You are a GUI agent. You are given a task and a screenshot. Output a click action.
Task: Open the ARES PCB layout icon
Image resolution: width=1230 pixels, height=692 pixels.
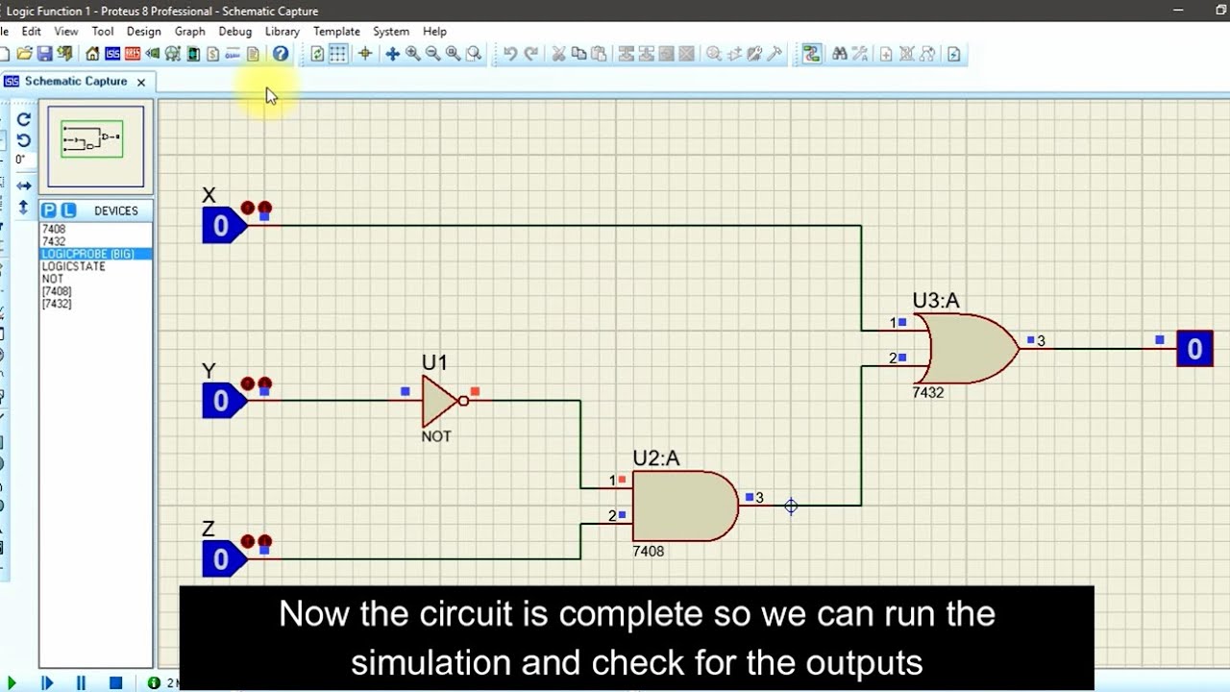133,54
